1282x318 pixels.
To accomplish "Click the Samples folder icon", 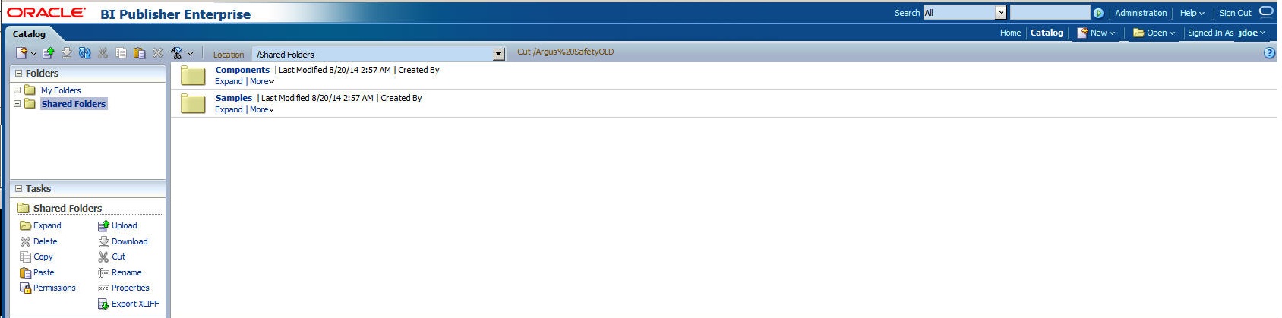I will [193, 103].
